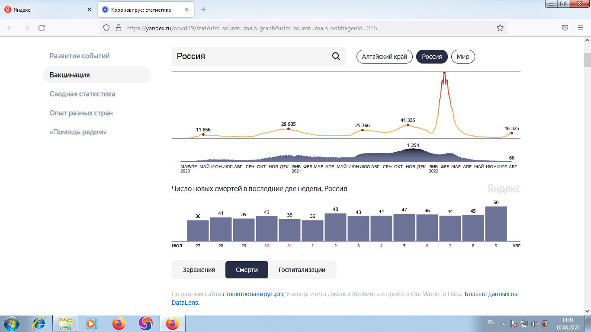Go back using the browser back arrow

click(10, 28)
